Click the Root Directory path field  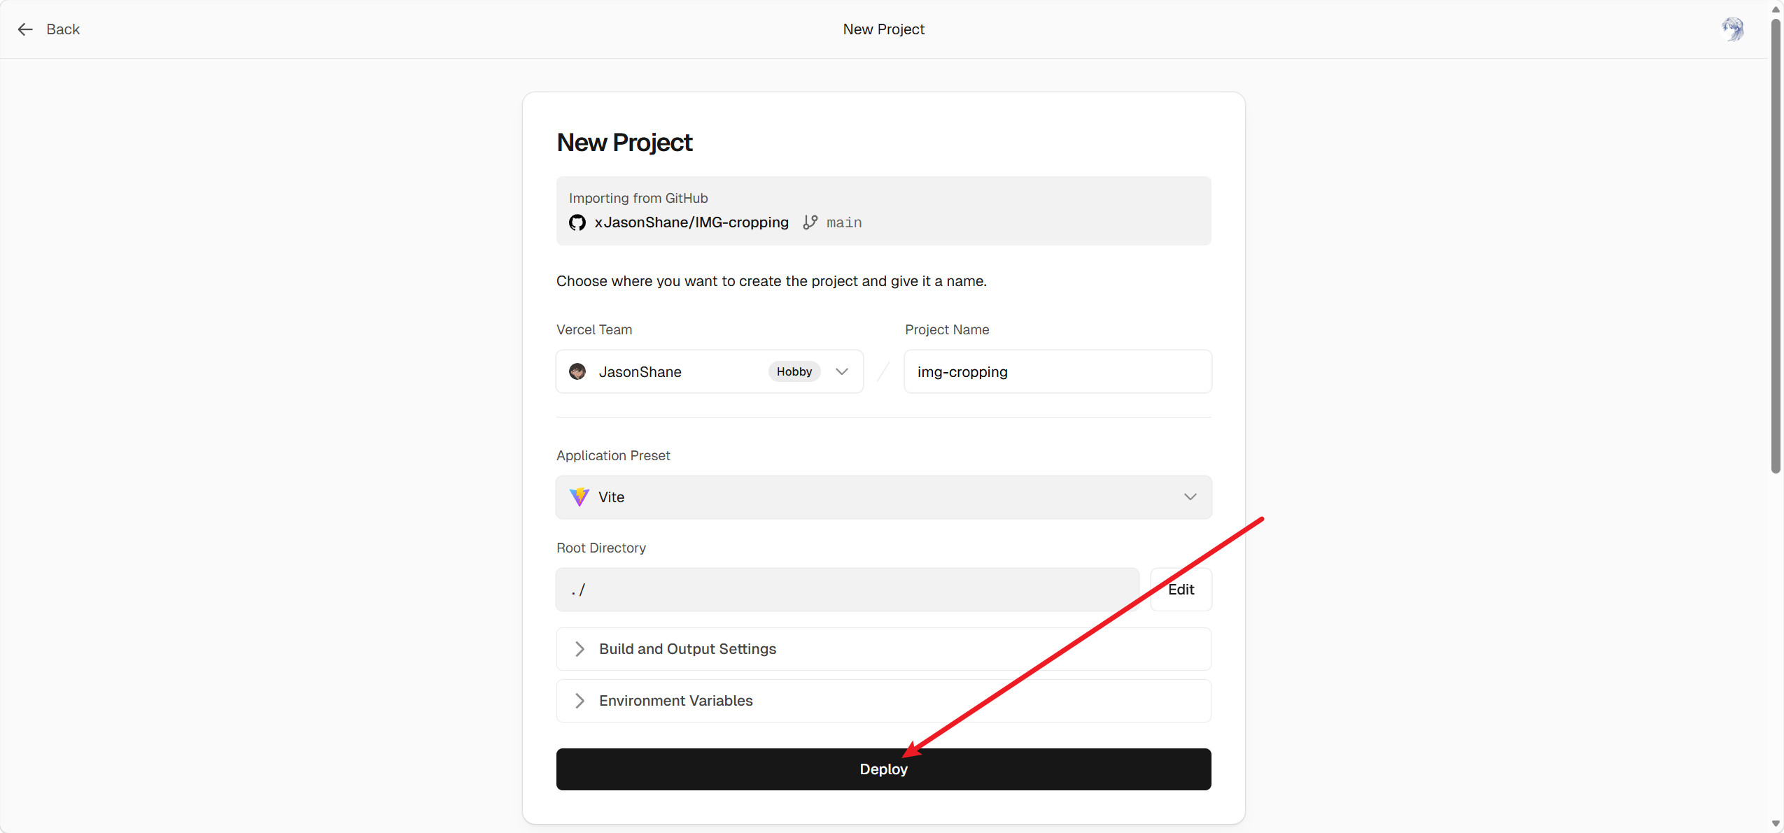(x=847, y=590)
